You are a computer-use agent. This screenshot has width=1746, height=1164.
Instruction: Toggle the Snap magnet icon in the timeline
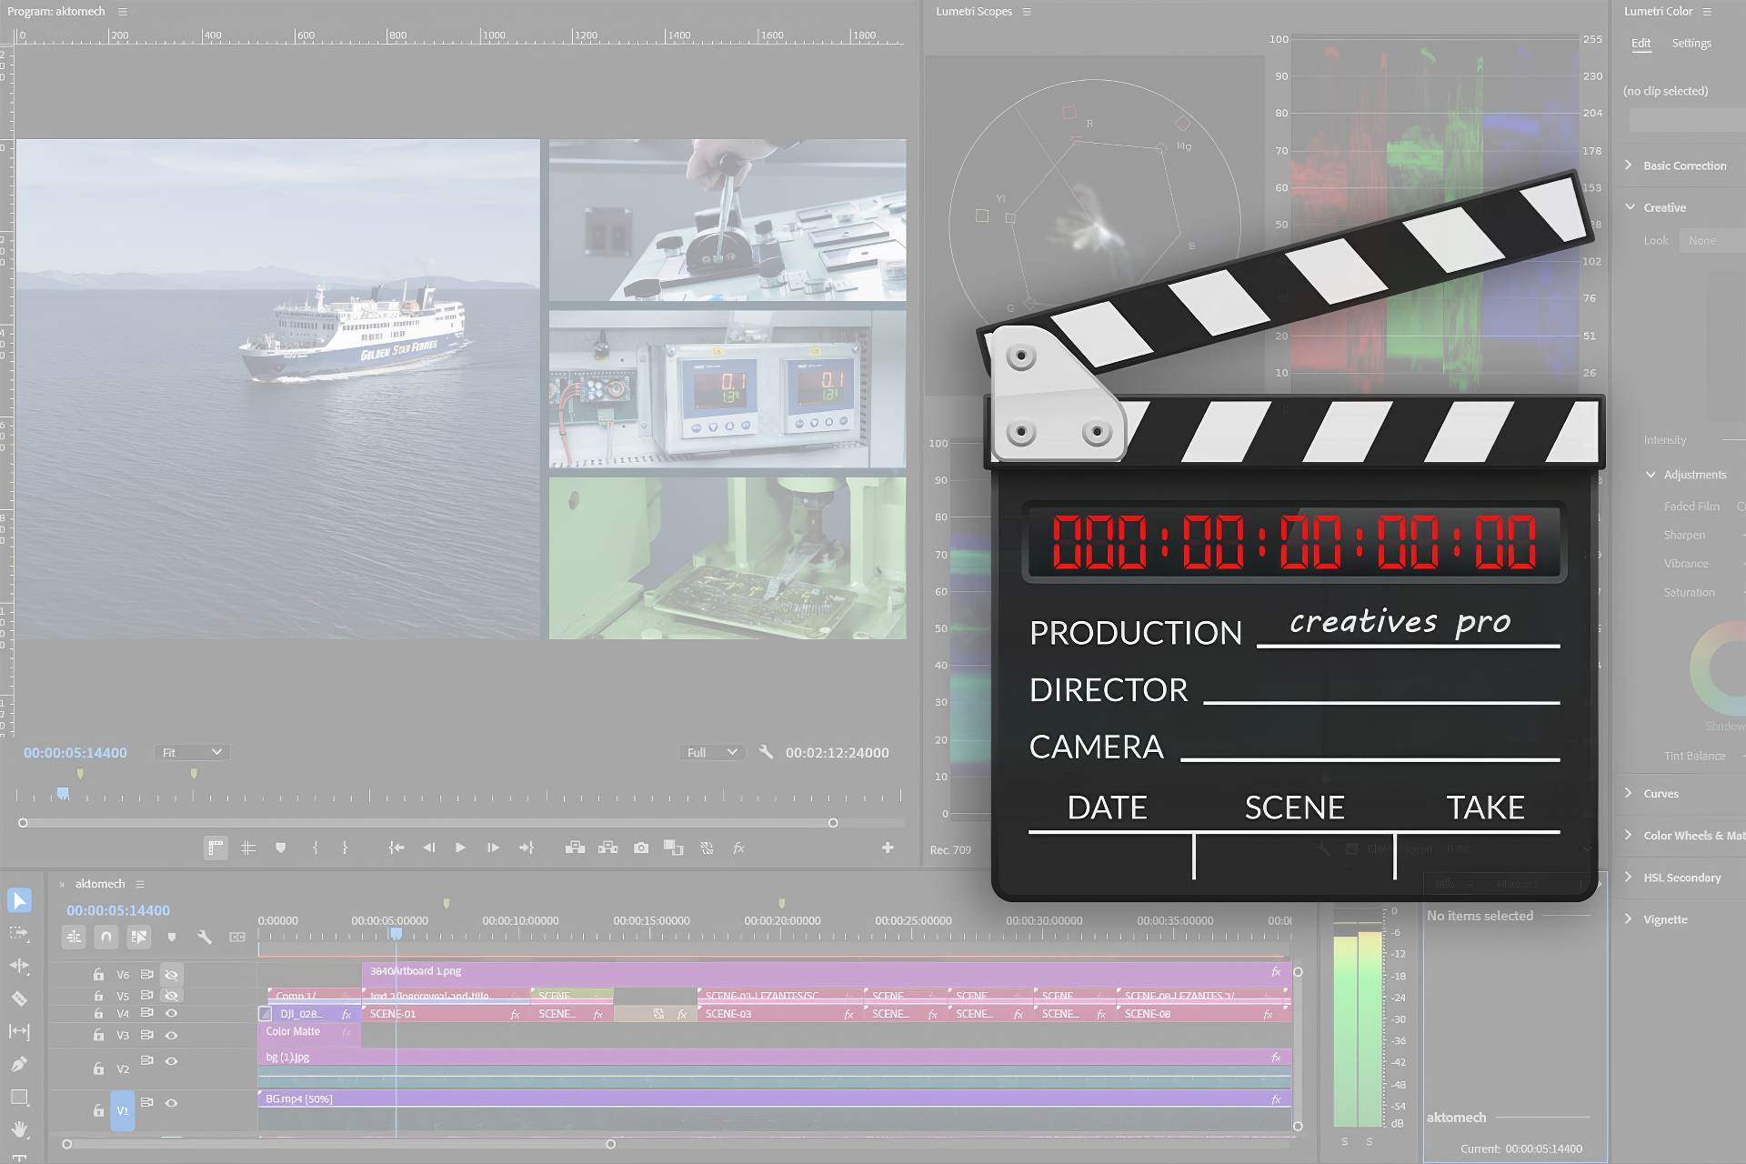(x=106, y=937)
